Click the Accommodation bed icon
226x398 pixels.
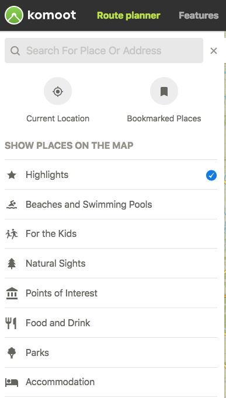[x=12, y=382]
